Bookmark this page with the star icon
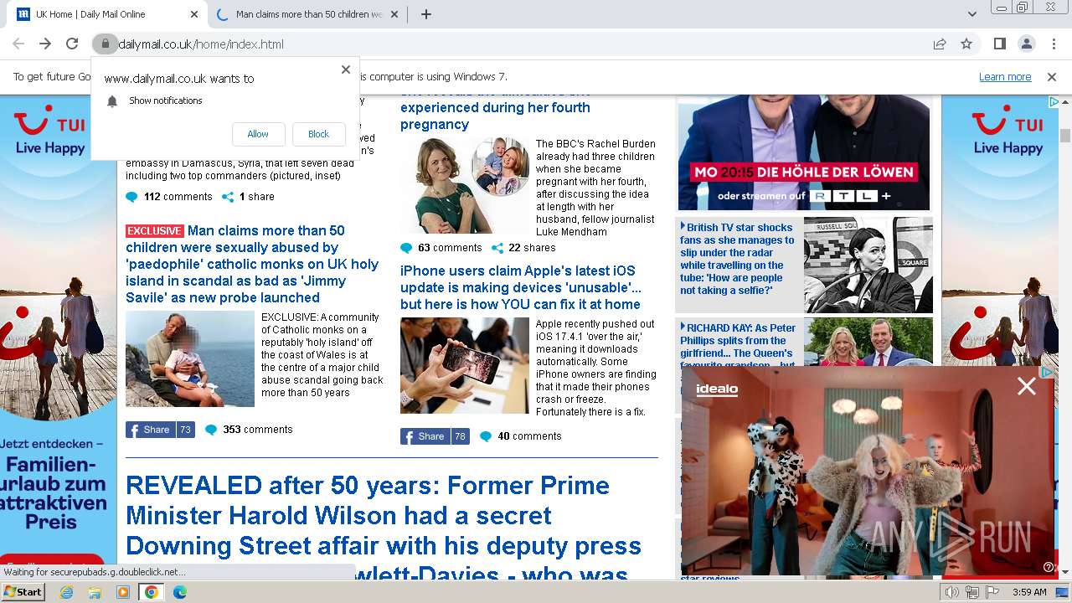 [x=966, y=44]
